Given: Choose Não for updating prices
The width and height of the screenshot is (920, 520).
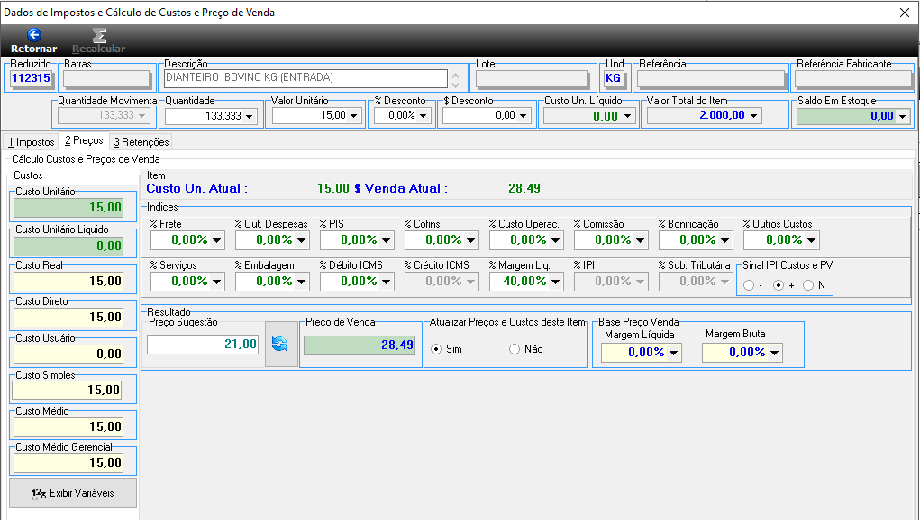Looking at the screenshot, I should point(515,349).
